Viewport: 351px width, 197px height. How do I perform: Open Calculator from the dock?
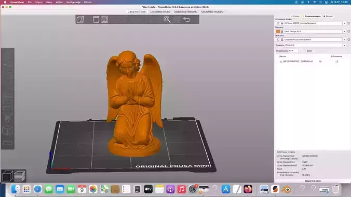point(137,189)
